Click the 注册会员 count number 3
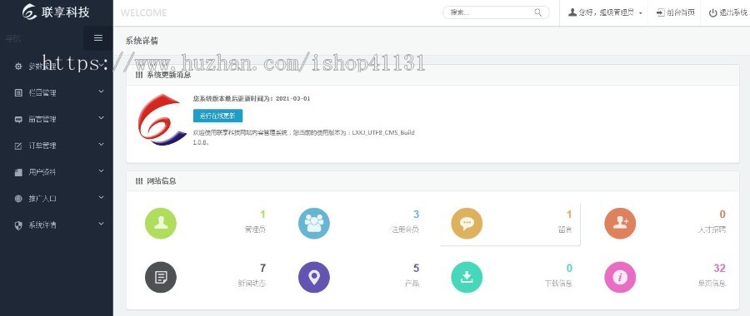Screen dimensions: 750x316 pos(416,215)
